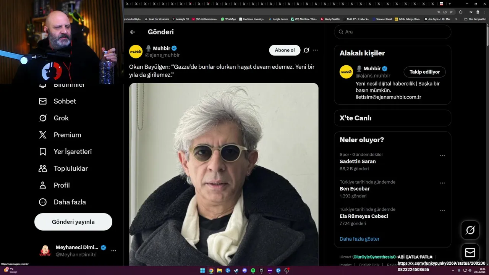Image resolution: width=489 pixels, height=275 pixels.
Task: Open a new browser tab with plus button
Action: 450,4
